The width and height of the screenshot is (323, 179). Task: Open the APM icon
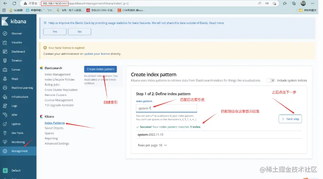pyautogui.click(x=5, y=115)
